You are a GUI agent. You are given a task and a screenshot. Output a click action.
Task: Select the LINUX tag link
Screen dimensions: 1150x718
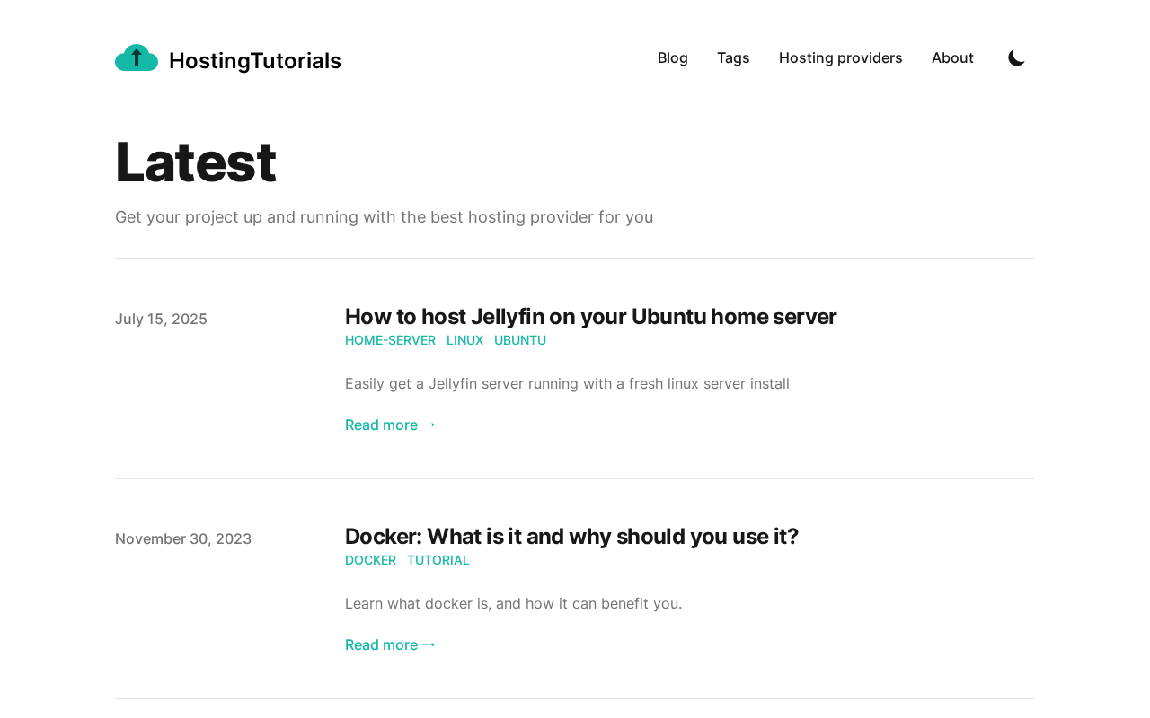click(464, 340)
